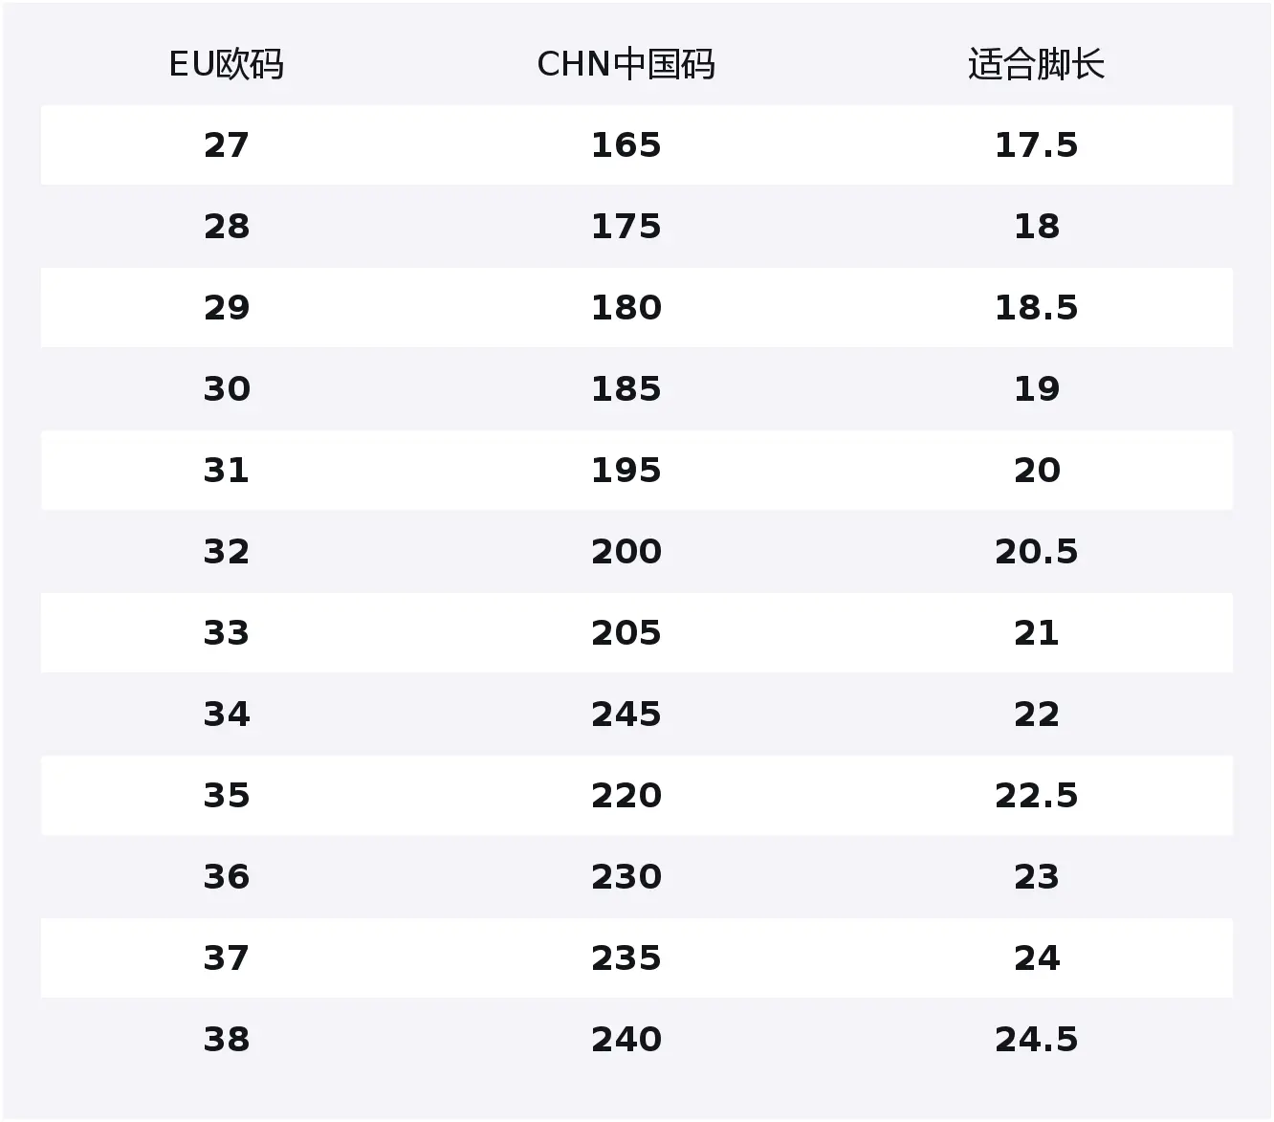Click foot length 17.5 cell

coord(1036,145)
